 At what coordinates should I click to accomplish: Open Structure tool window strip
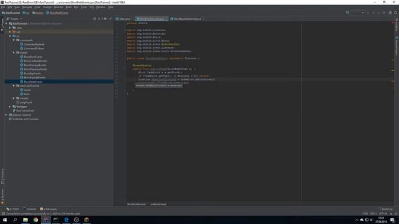point(2,176)
